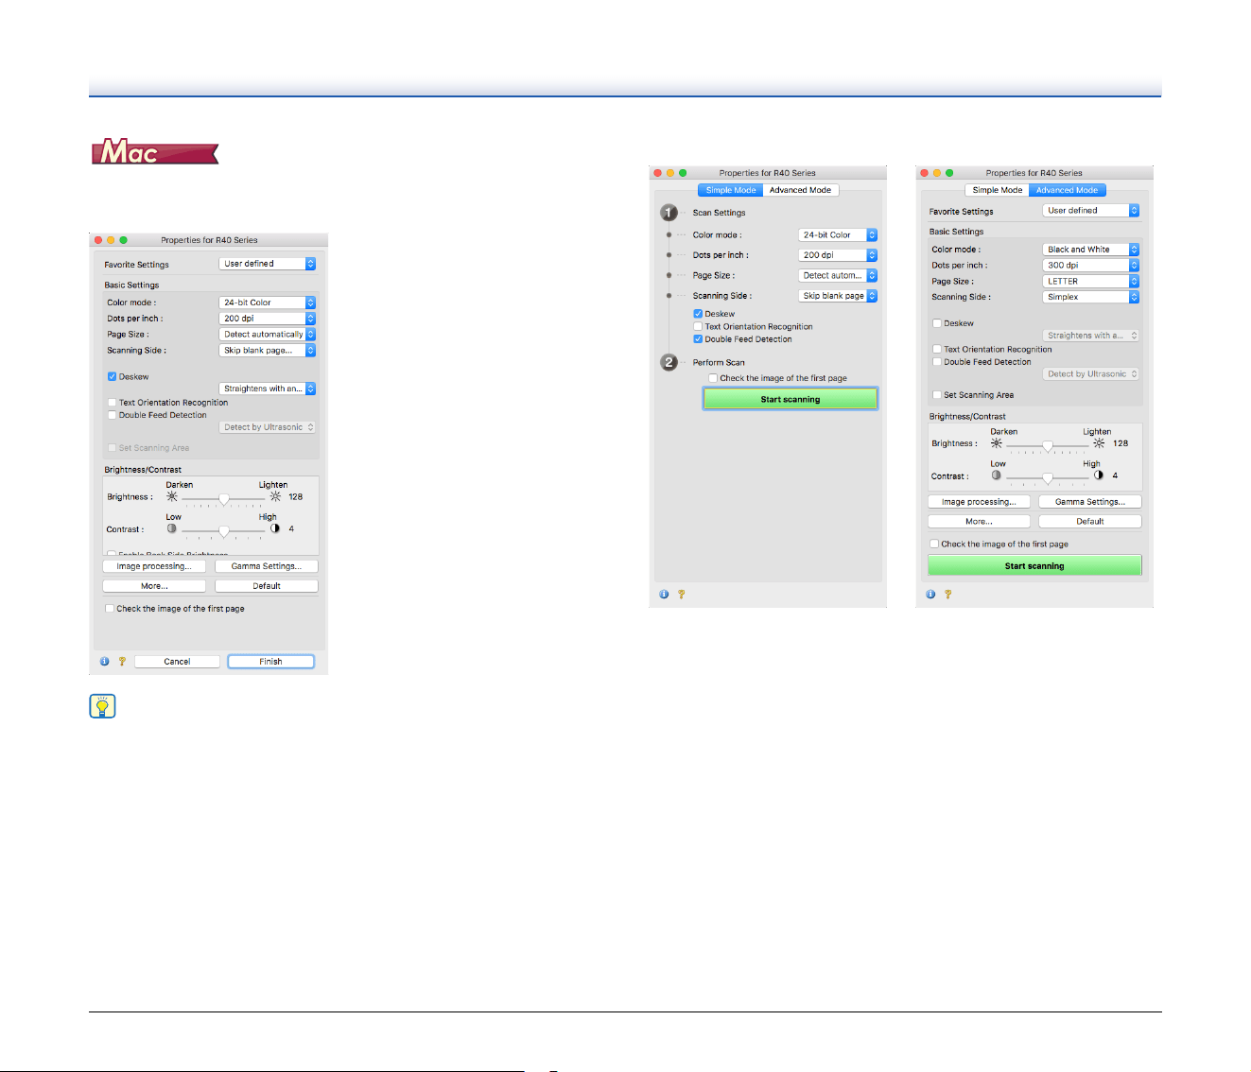The image size is (1251, 1072).
Task: Click the Brightness slider in the Finish dialog
Action: point(223,498)
